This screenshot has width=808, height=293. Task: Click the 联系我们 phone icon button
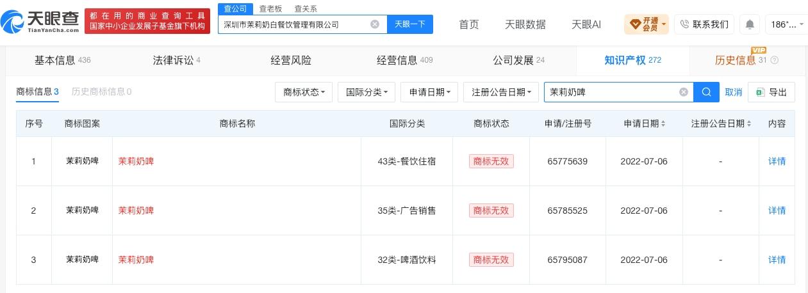704,24
